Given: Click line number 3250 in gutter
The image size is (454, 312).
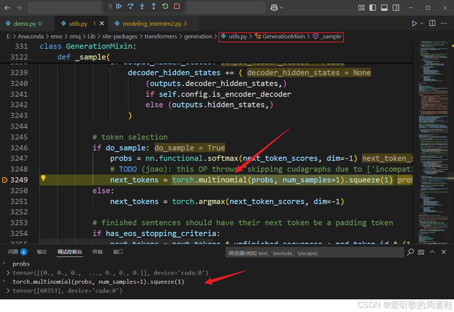Looking at the screenshot, I should coord(19,191).
